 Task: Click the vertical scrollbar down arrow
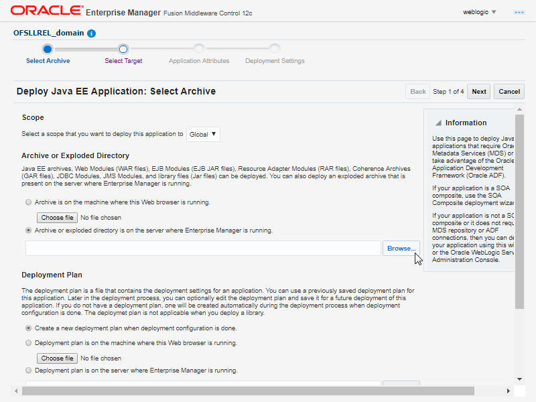(x=520, y=379)
